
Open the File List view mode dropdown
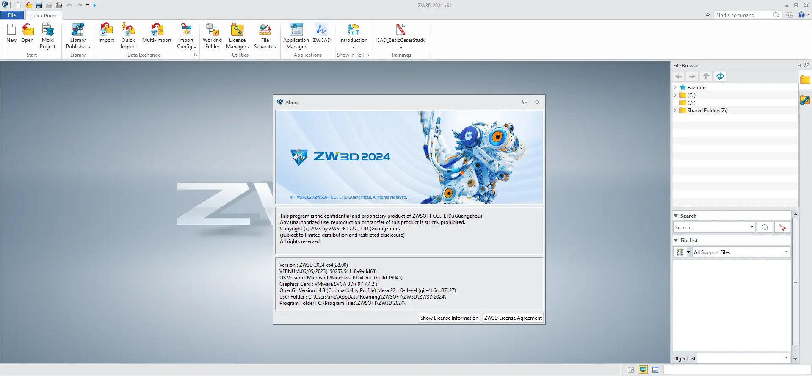688,252
